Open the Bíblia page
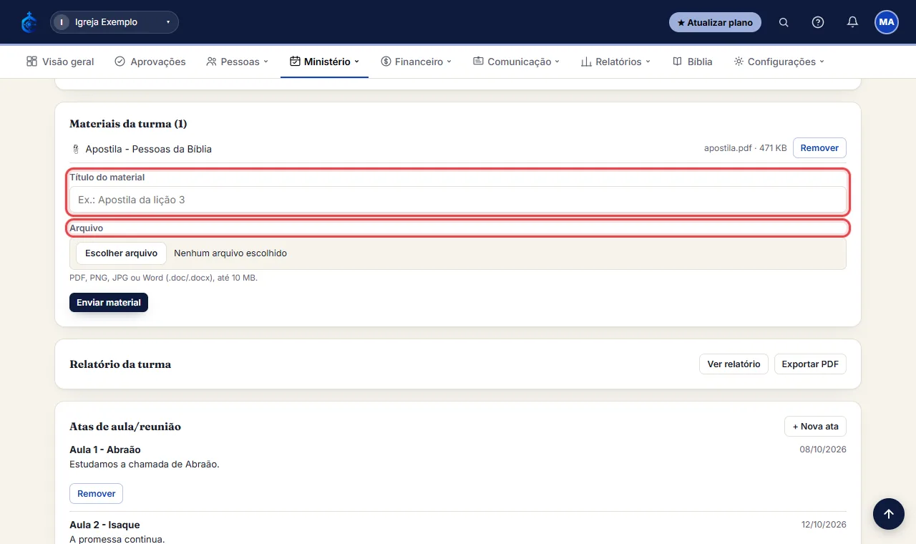This screenshot has height=544, width=916. point(693,62)
